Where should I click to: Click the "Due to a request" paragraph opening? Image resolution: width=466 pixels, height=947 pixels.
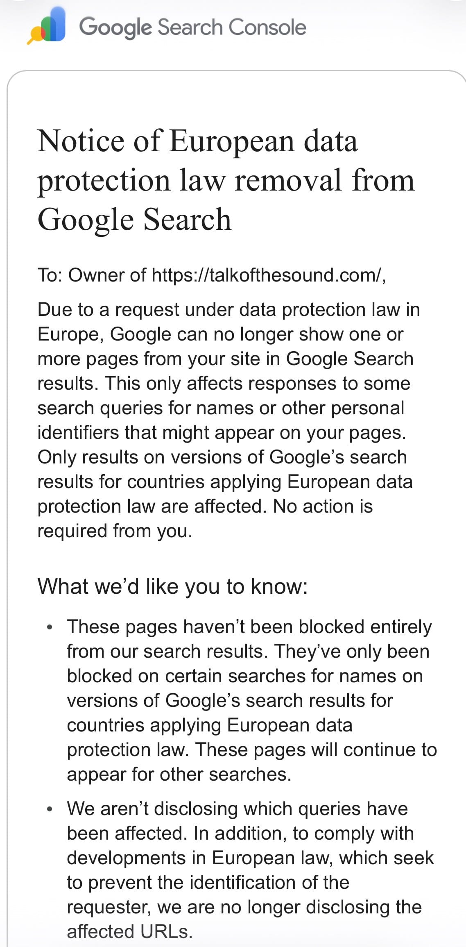coord(109,309)
